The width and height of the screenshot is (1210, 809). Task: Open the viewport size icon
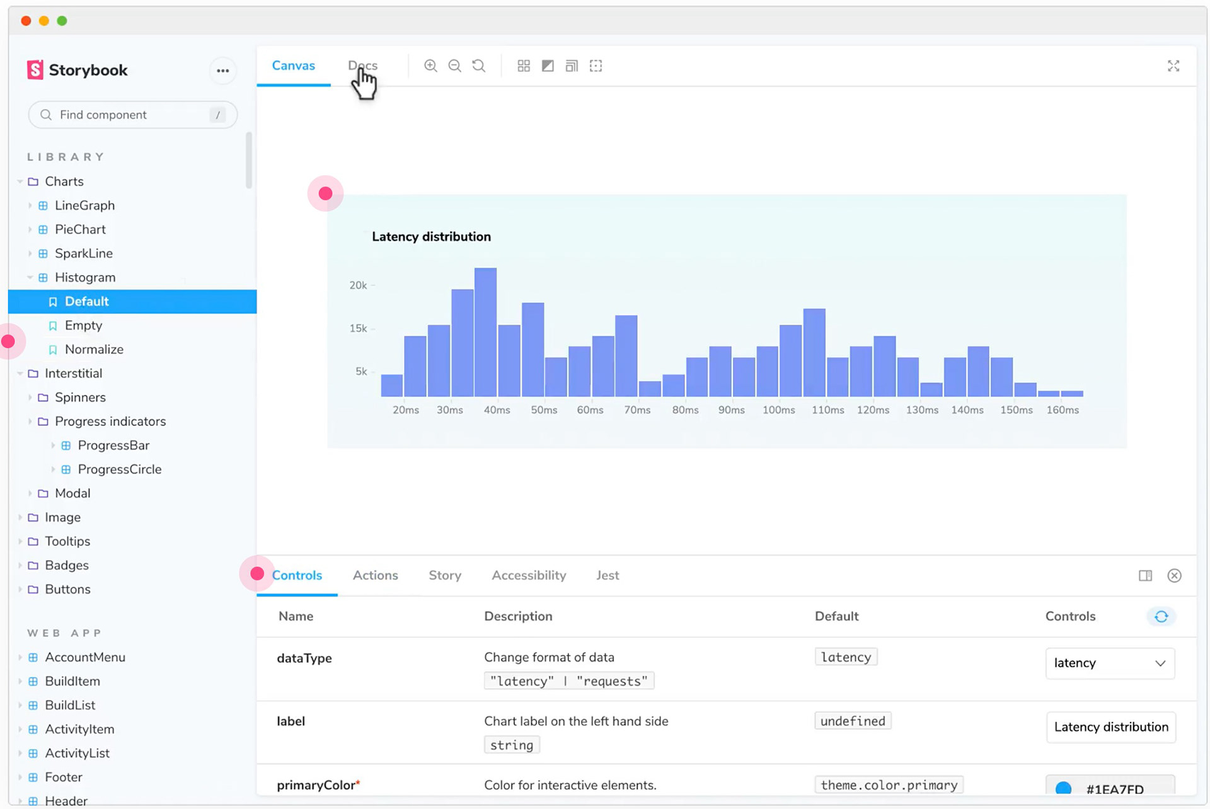(572, 66)
